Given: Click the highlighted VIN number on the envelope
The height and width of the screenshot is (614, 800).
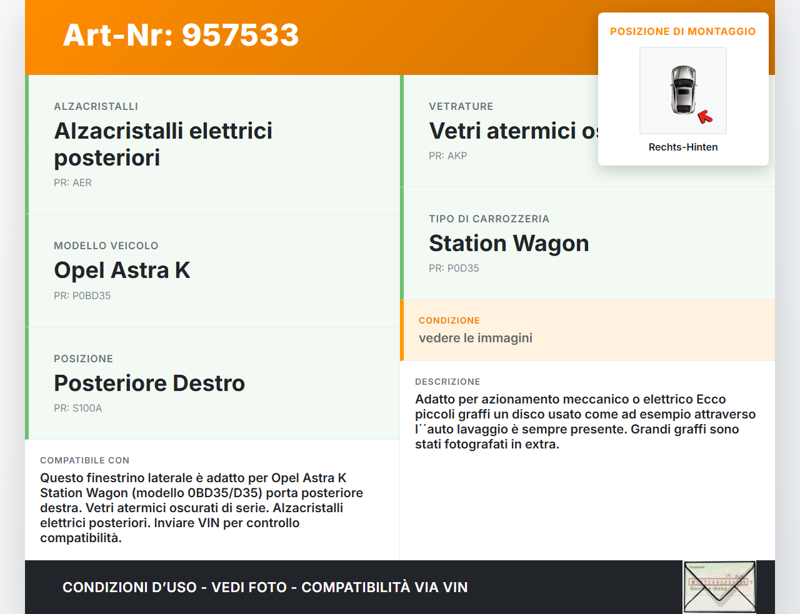Looking at the screenshot, I should [x=719, y=582].
